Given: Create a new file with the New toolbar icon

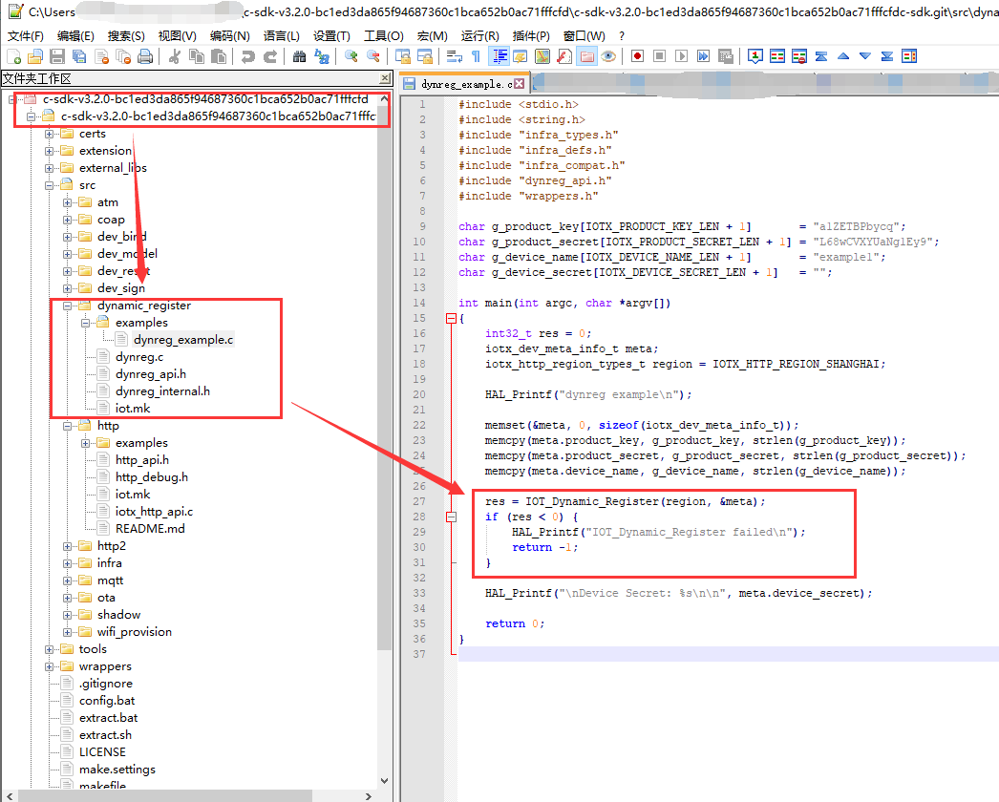Looking at the screenshot, I should [14, 56].
